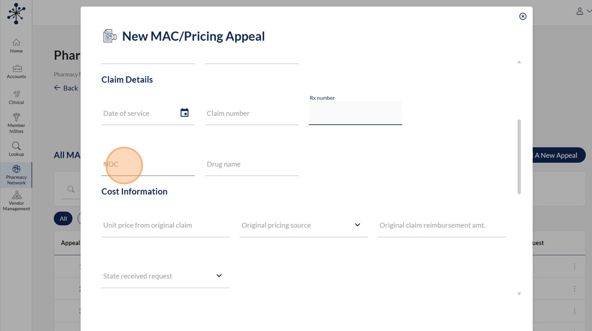Click the user profile icon
The width and height of the screenshot is (592, 331).
580,11
